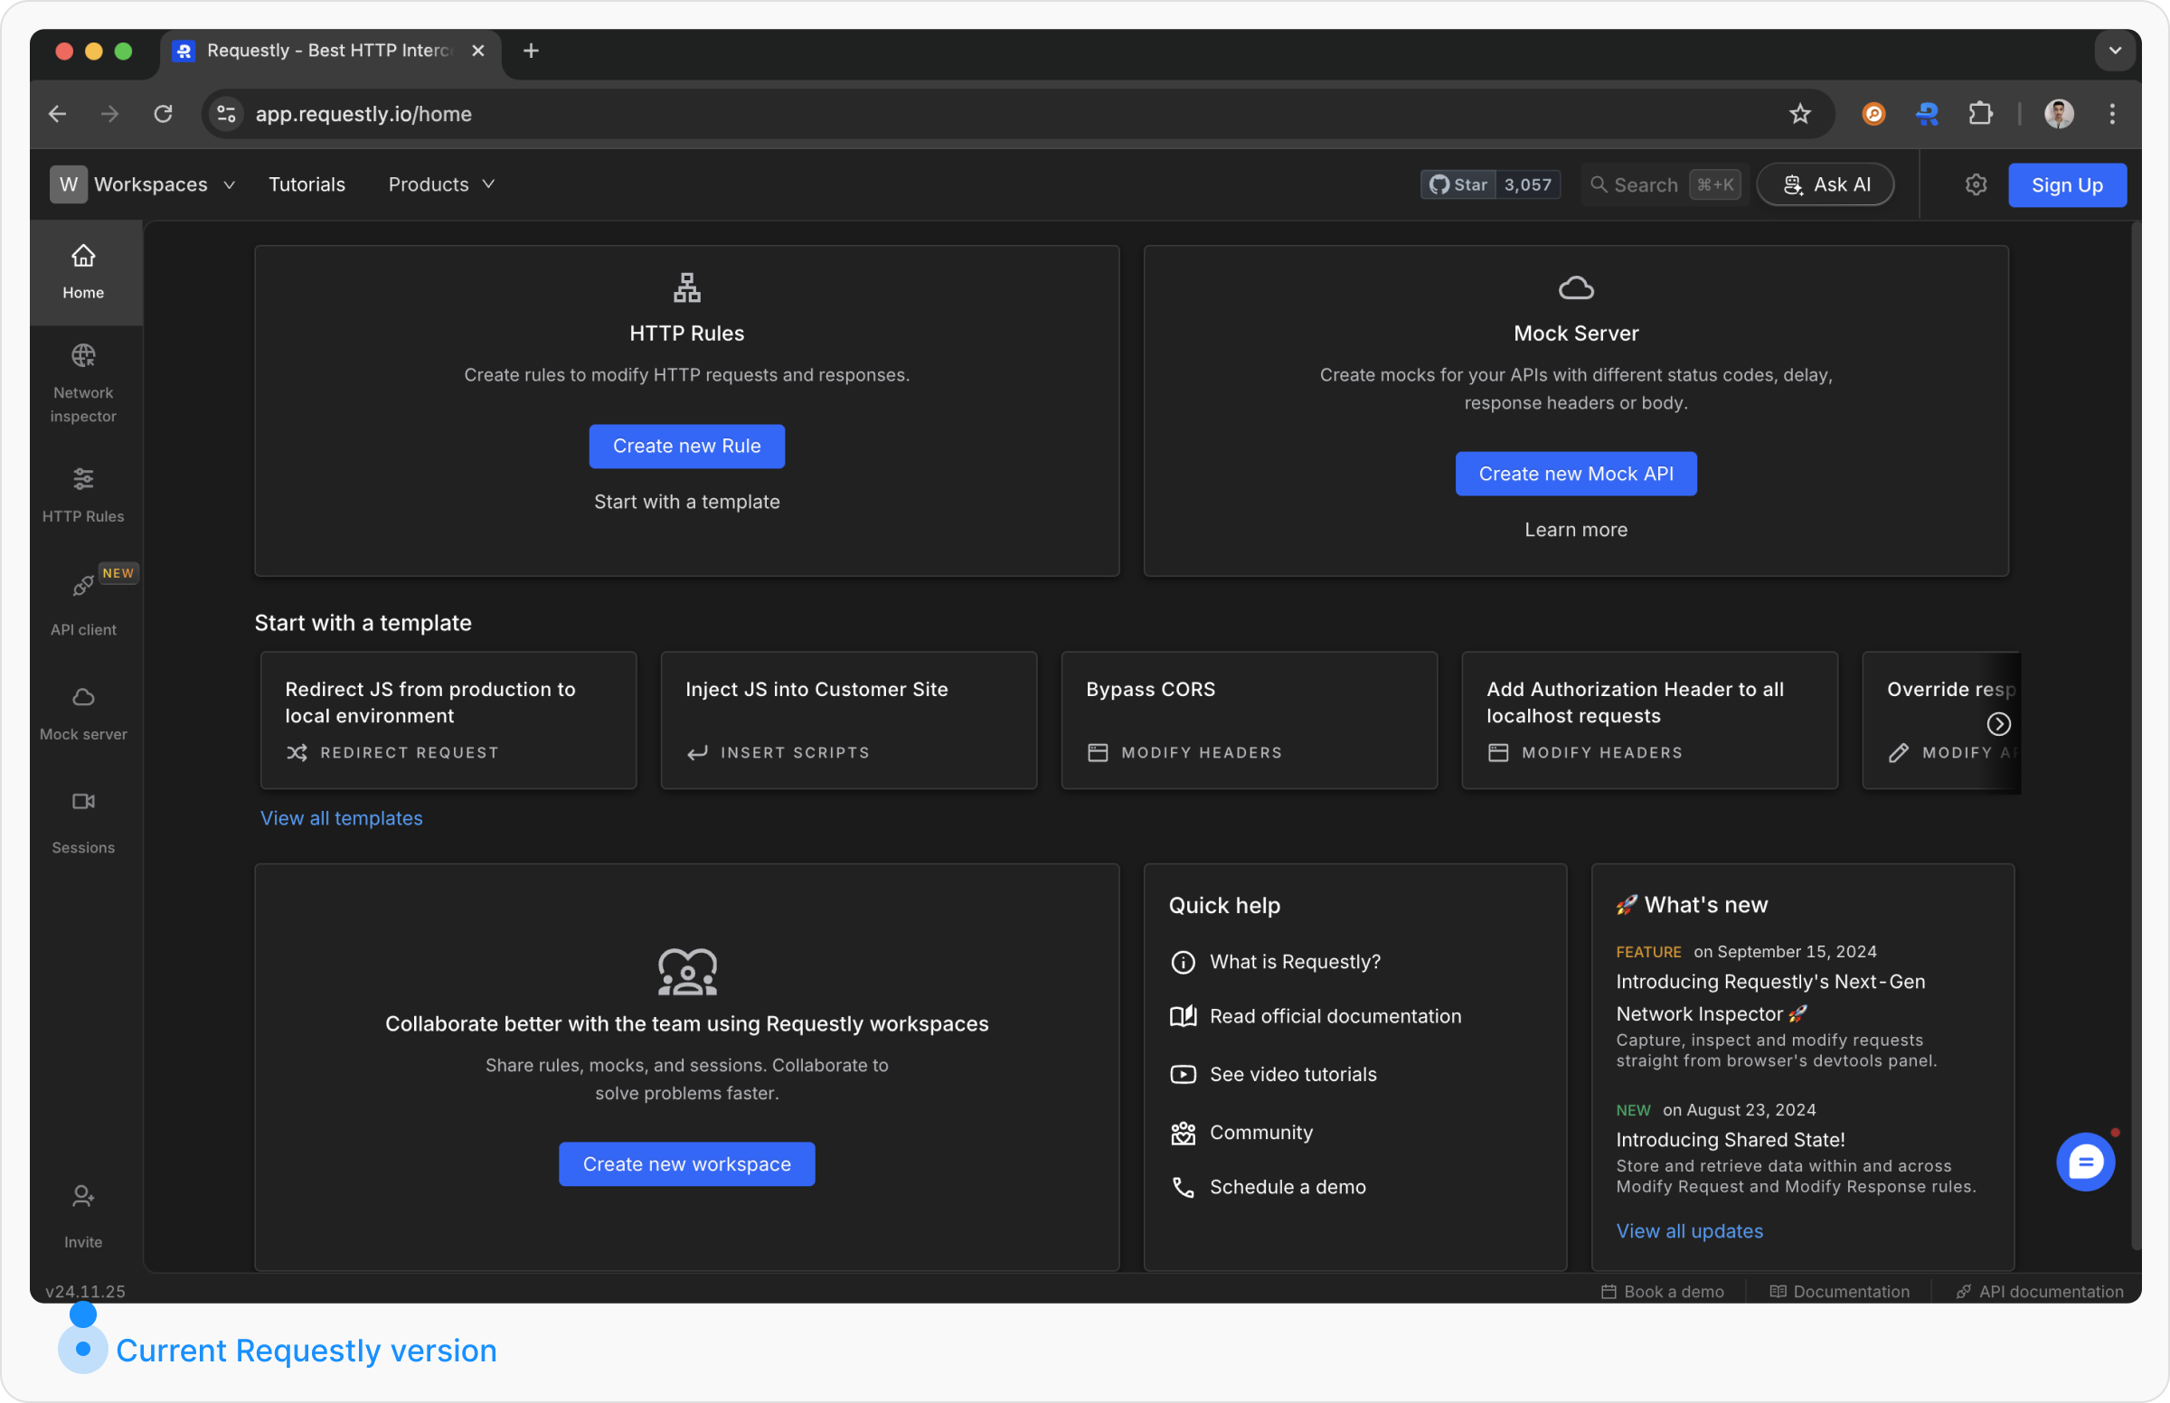Click Requestly extension icon in toolbar
This screenshot has height=1403, width=2170.
(x=1927, y=114)
